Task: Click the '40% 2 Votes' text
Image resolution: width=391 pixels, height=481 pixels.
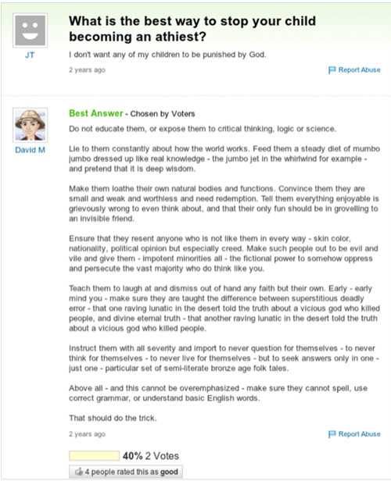Action: tap(150, 456)
